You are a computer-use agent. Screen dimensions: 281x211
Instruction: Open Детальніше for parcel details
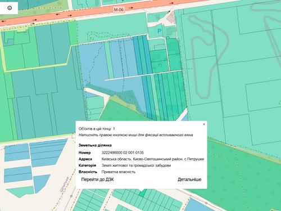pyautogui.click(x=189, y=179)
